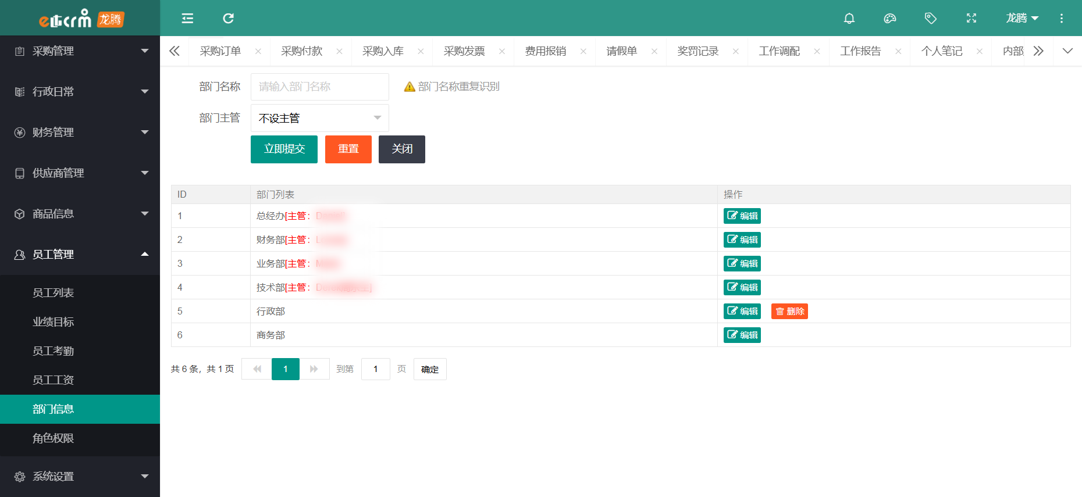Collapse the sidebar with the menu icon

(x=187, y=19)
